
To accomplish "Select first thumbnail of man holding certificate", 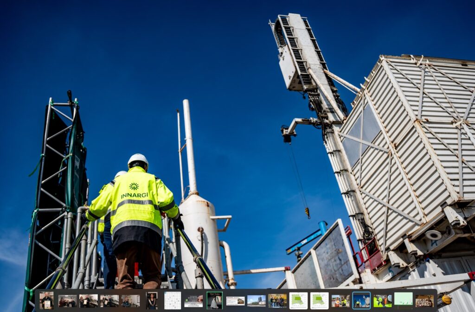I will tap(46, 300).
